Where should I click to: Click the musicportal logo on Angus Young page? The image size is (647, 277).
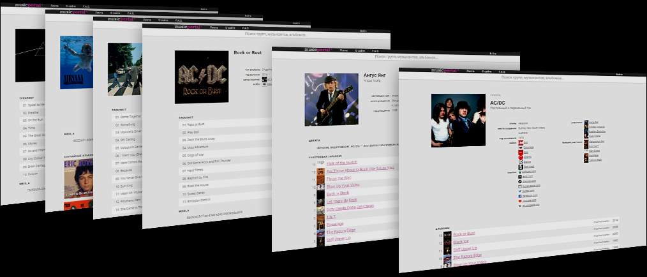(318, 50)
